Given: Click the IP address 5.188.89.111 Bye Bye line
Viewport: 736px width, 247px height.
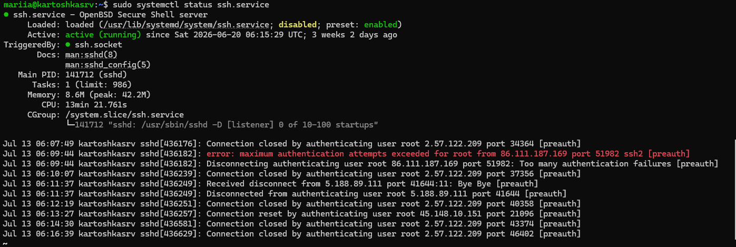Looking at the screenshot, I should pyautogui.click(x=270, y=184).
